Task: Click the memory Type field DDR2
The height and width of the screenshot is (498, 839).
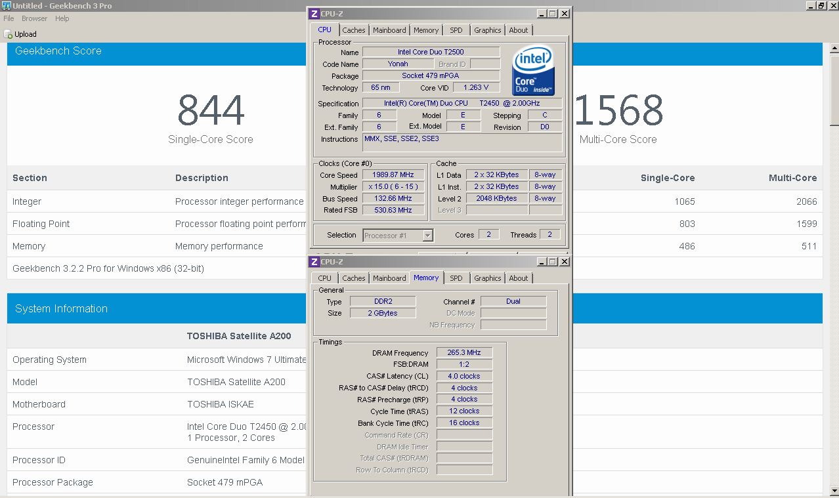Action: (383, 301)
